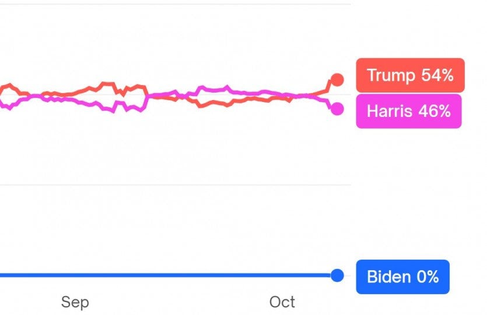Click the Oct axis label

tap(282, 302)
